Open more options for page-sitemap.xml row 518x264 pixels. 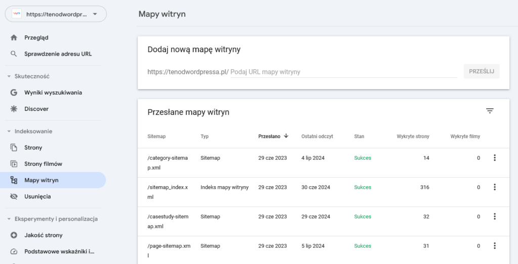(495, 245)
